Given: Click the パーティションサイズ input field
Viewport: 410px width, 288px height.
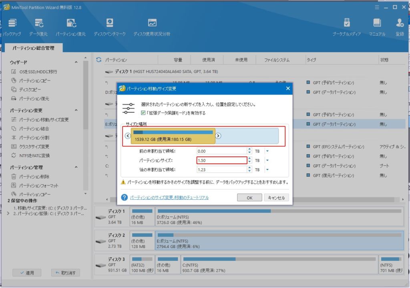Looking at the screenshot, I should coord(221,160).
